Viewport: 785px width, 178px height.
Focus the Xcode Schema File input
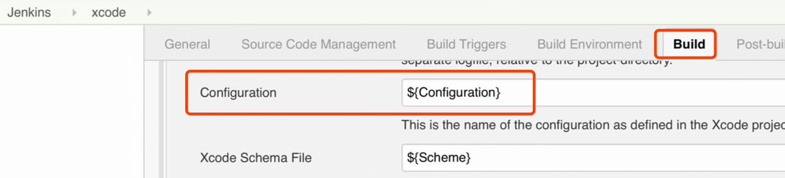625,158
